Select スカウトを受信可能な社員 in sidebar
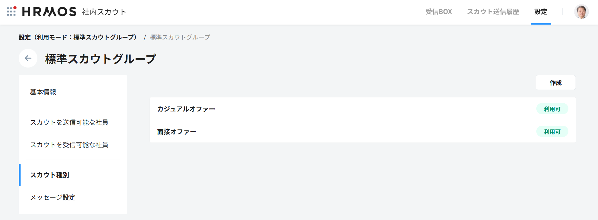 click(69, 145)
